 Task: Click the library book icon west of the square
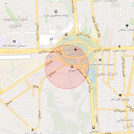pos(51,39)
